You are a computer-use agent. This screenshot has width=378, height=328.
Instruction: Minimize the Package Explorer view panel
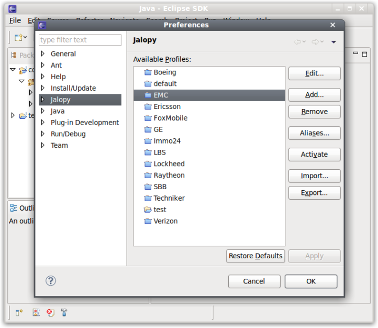pos(355,53)
